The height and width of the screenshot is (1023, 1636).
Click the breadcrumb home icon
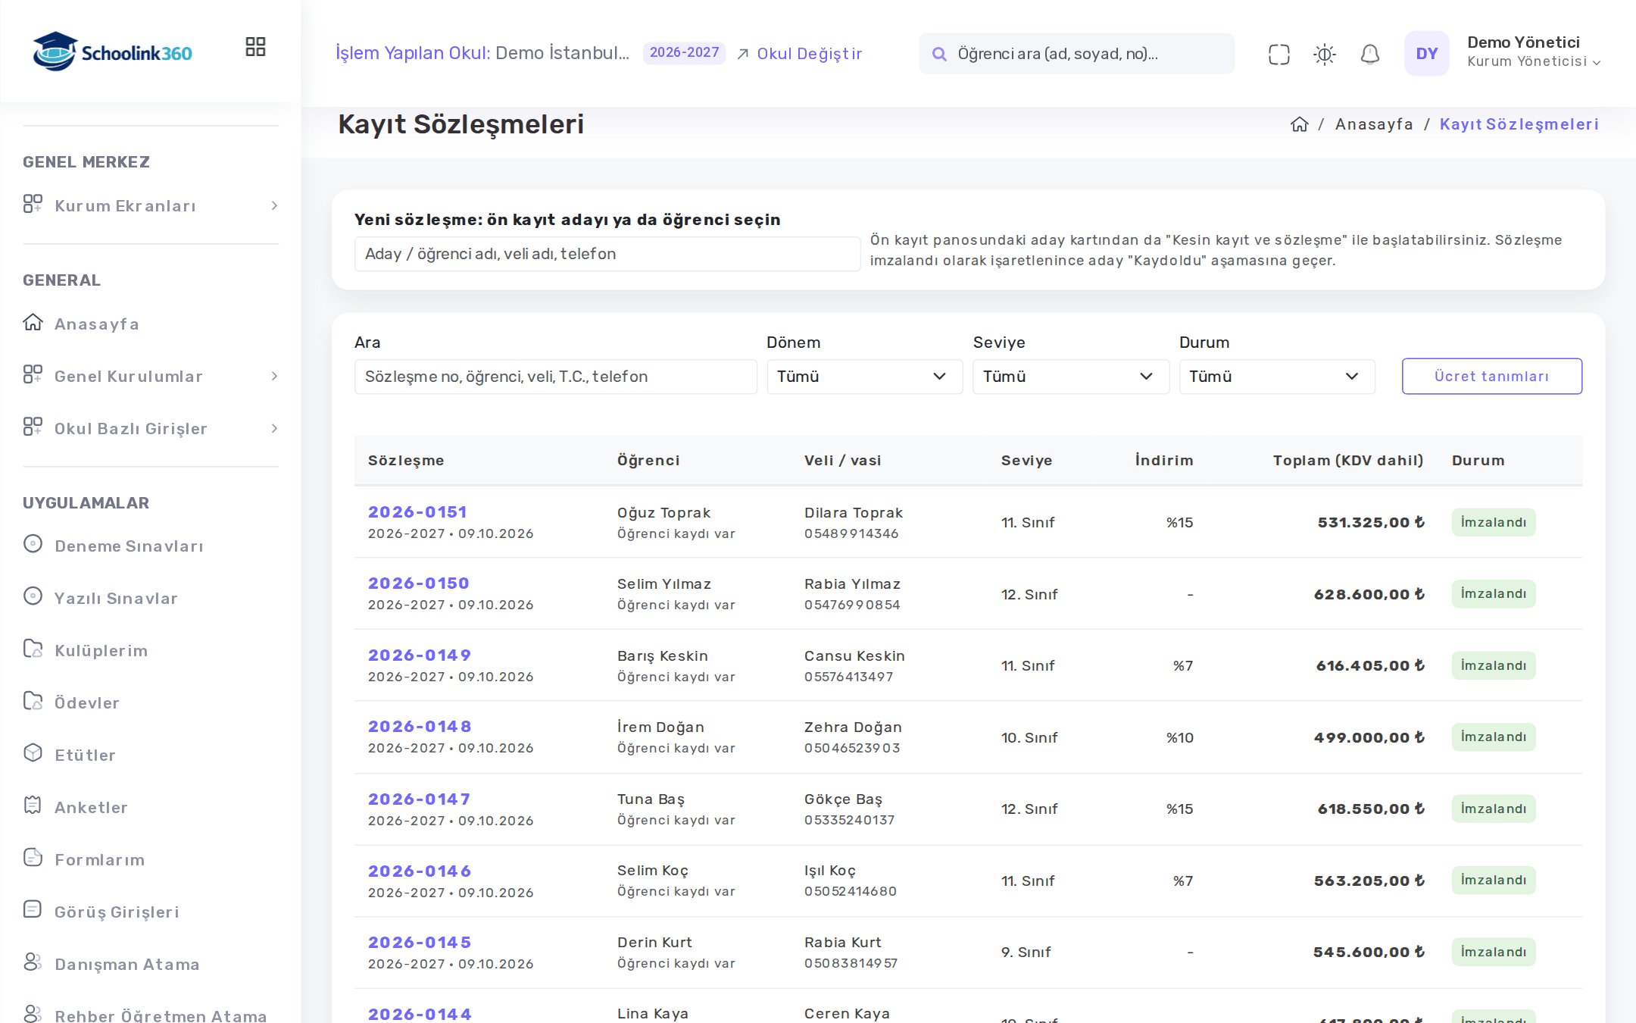coord(1299,124)
